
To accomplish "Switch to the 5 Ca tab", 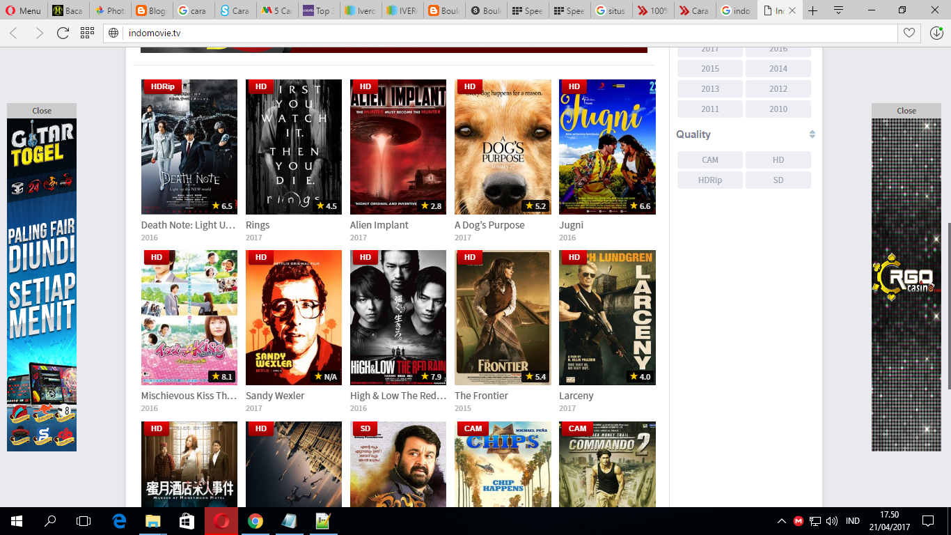I will [277, 10].
